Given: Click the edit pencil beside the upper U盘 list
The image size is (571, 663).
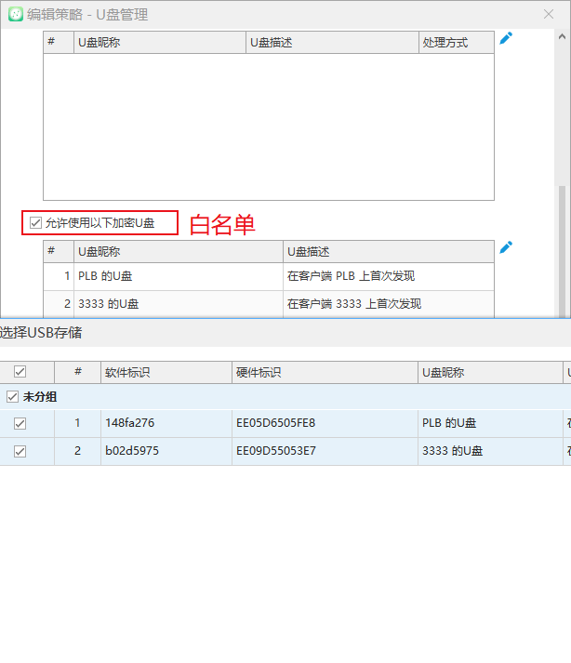Looking at the screenshot, I should (x=506, y=38).
